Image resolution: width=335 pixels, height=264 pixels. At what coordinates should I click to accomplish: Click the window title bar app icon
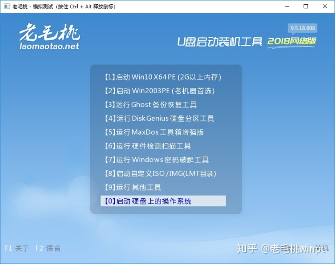point(7,7)
